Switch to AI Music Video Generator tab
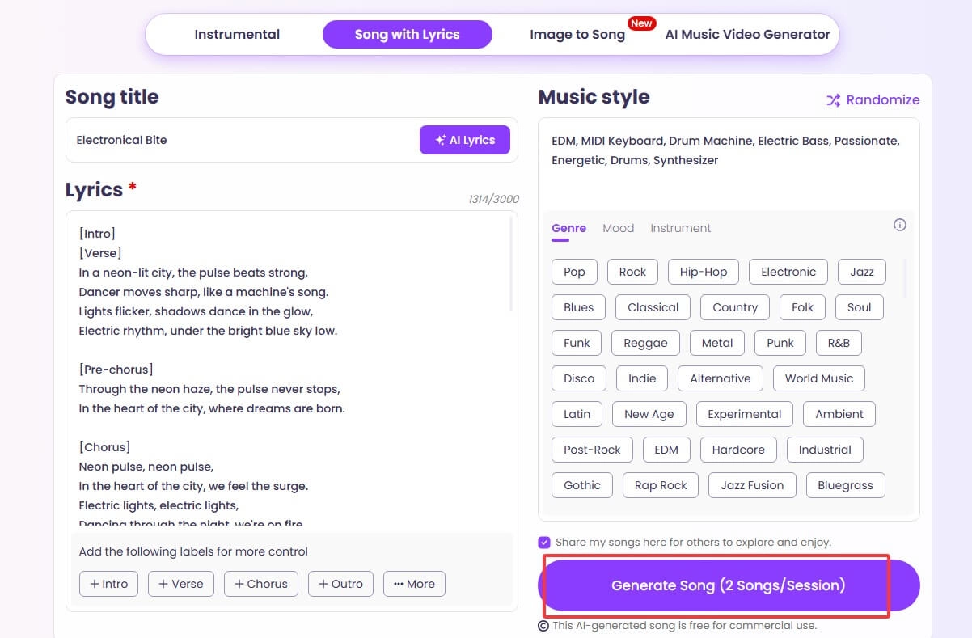Image resolution: width=972 pixels, height=638 pixels. tap(746, 34)
